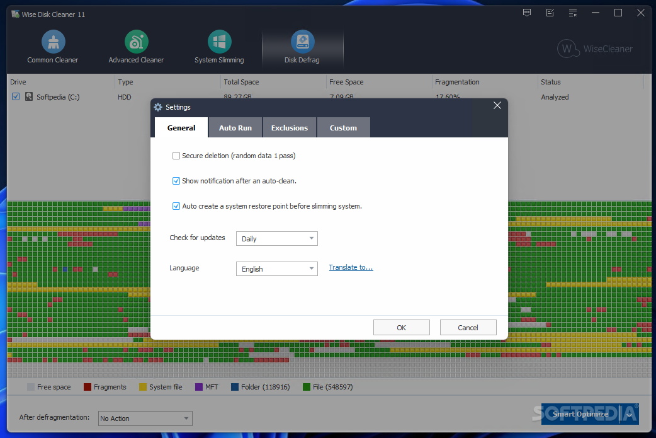Screen dimensions: 656x438
Task: Click the System file legend swatch
Action: point(143,387)
